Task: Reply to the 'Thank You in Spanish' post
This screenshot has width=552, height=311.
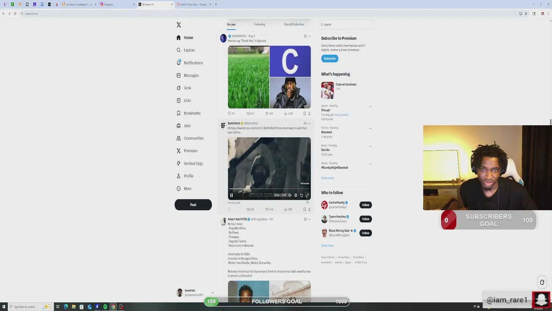Action: click(229, 114)
